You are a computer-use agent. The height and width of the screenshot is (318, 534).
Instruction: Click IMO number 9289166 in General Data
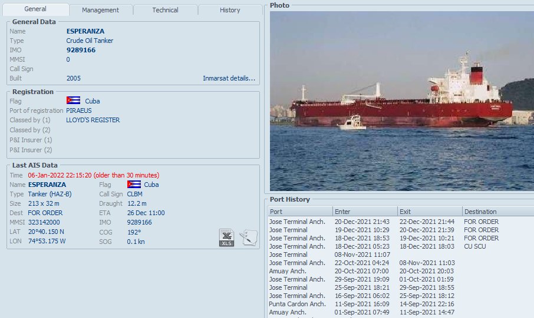81,50
